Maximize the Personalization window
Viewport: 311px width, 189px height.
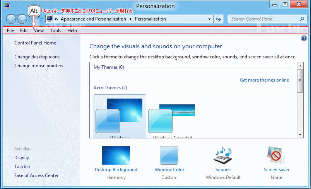(x=285, y=5)
